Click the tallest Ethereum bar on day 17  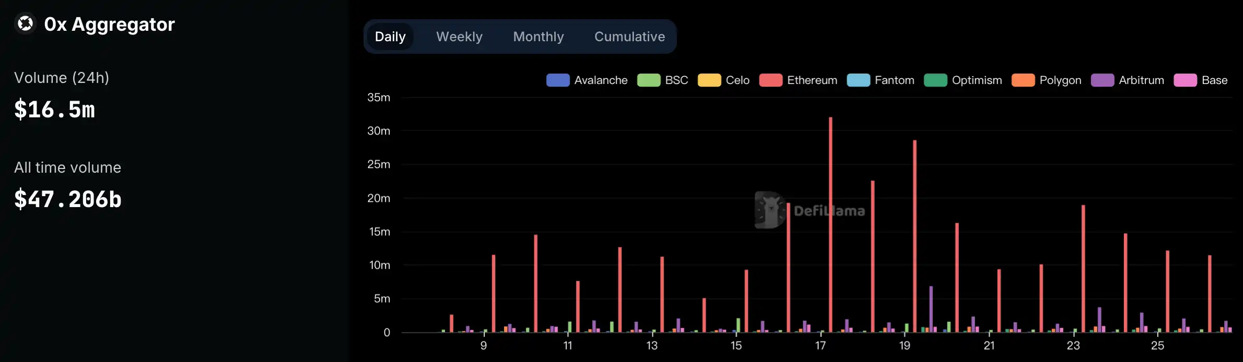pyautogui.click(x=830, y=224)
